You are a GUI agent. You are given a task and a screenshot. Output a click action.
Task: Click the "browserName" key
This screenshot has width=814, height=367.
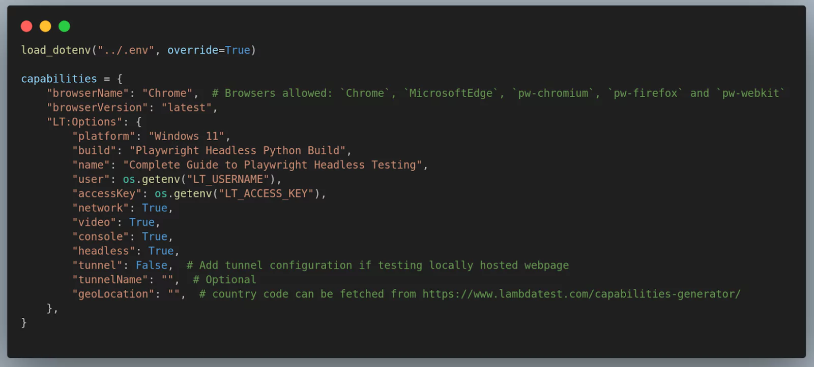pos(88,93)
